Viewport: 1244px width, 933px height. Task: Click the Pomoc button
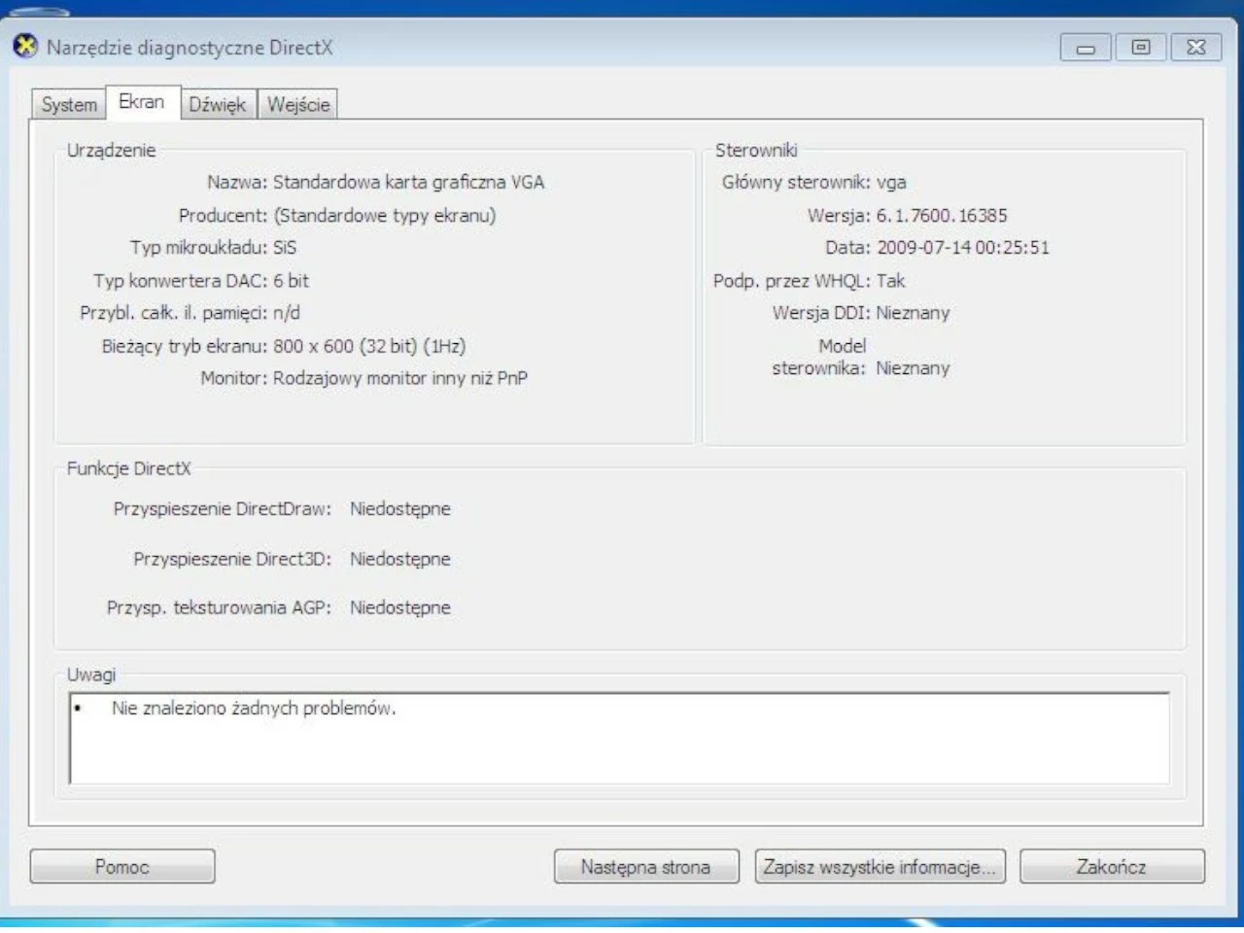coord(121,866)
